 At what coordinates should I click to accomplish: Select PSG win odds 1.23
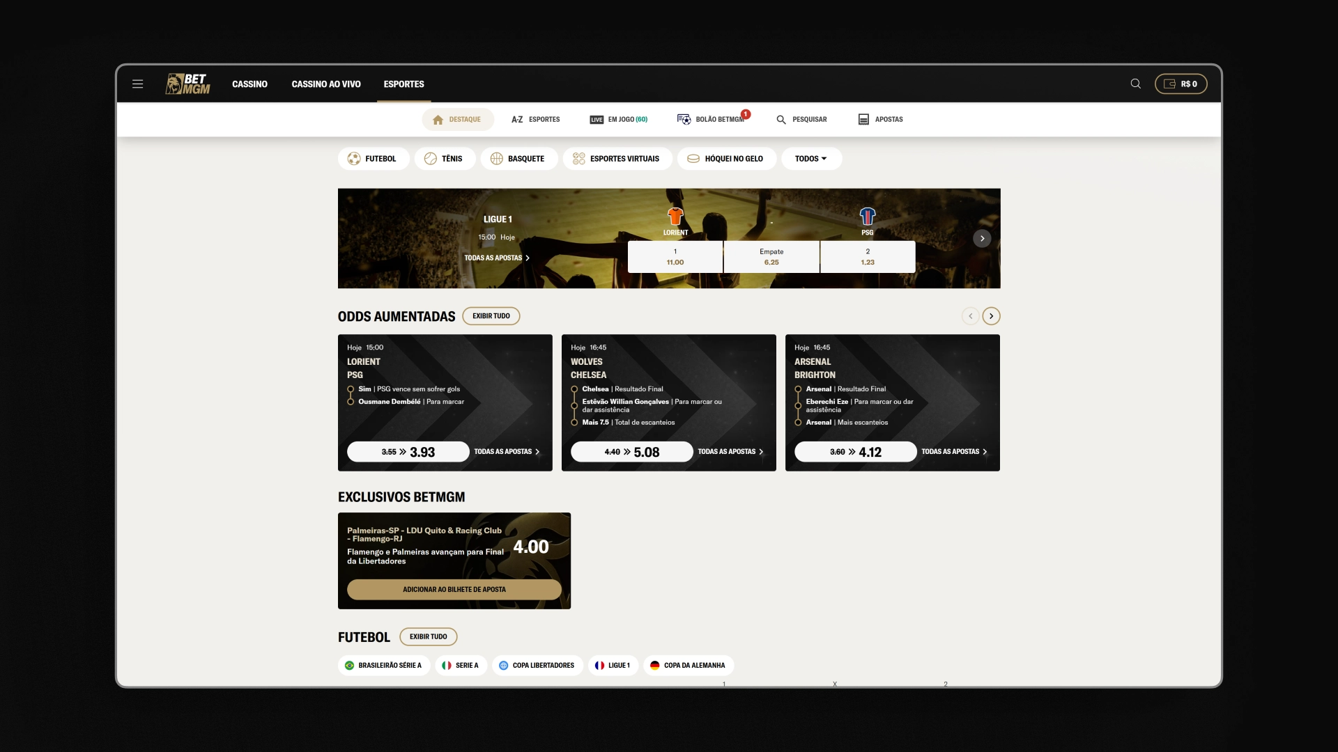(867, 257)
